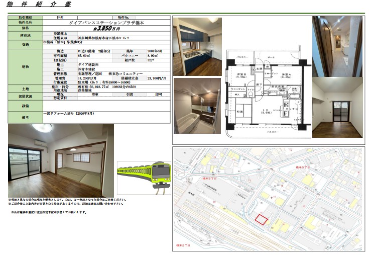Open the hallway corridor photo
371x255 pixels.
(x=337, y=46)
